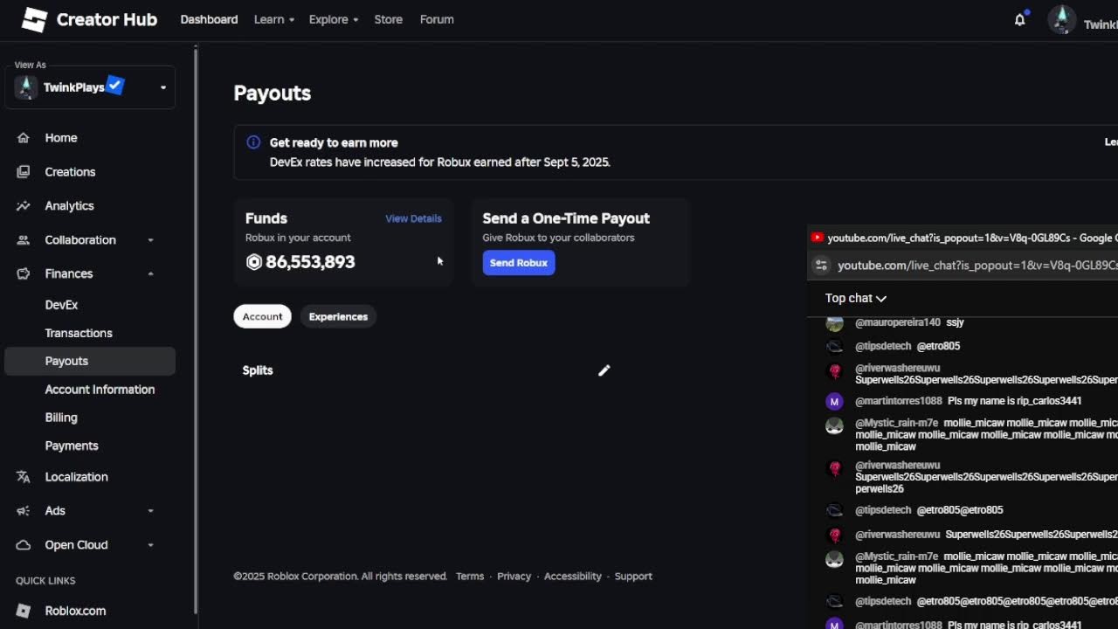Open the Support footer link
1118x629 pixels.
pos(633,577)
